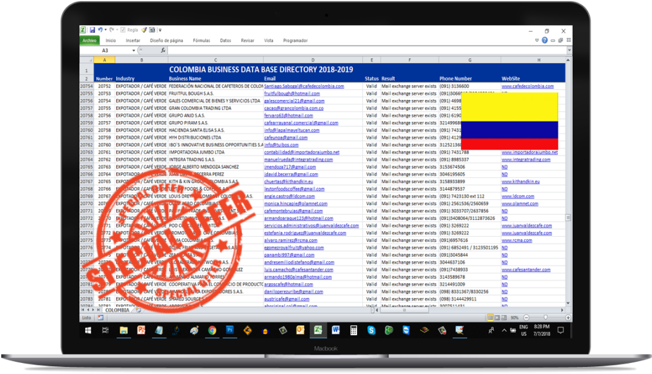The image size is (652, 374).
Task: Click the Insert Function fx icon
Action: pyautogui.click(x=163, y=50)
